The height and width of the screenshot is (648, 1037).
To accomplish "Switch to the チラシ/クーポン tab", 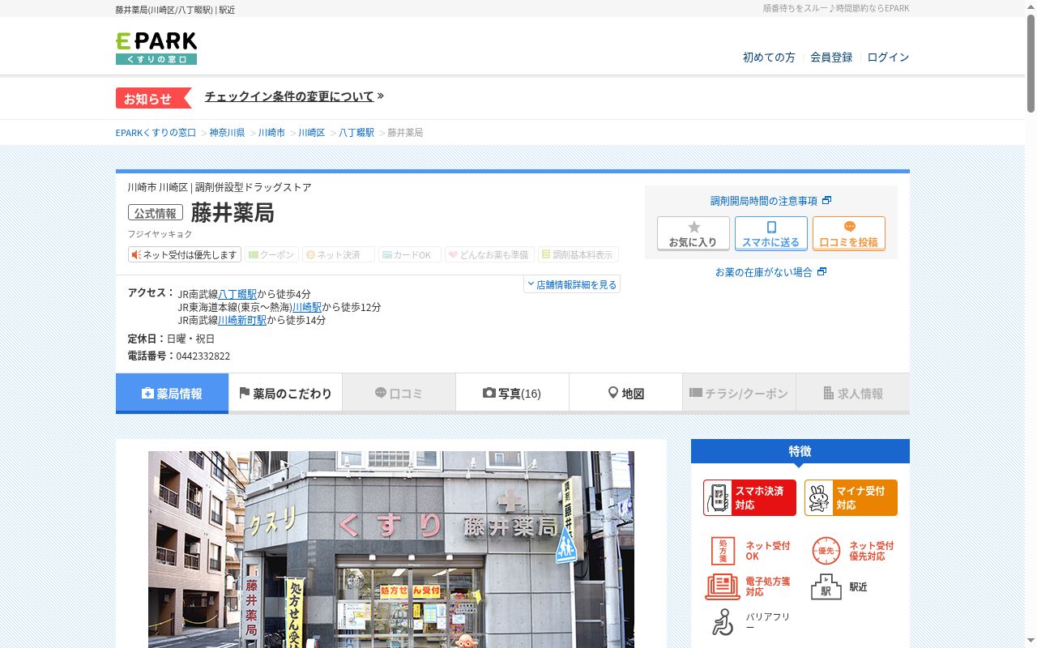I will (739, 394).
